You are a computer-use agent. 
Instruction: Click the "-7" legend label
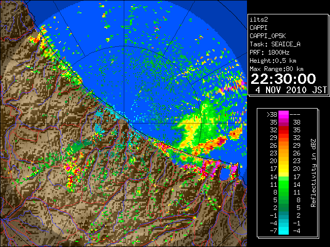[x=273, y=231]
